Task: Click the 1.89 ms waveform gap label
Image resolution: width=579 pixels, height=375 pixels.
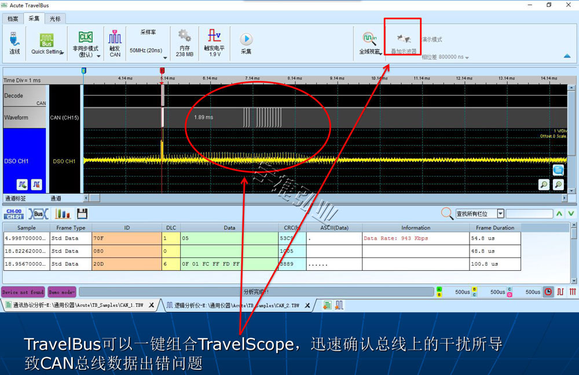Action: [204, 117]
